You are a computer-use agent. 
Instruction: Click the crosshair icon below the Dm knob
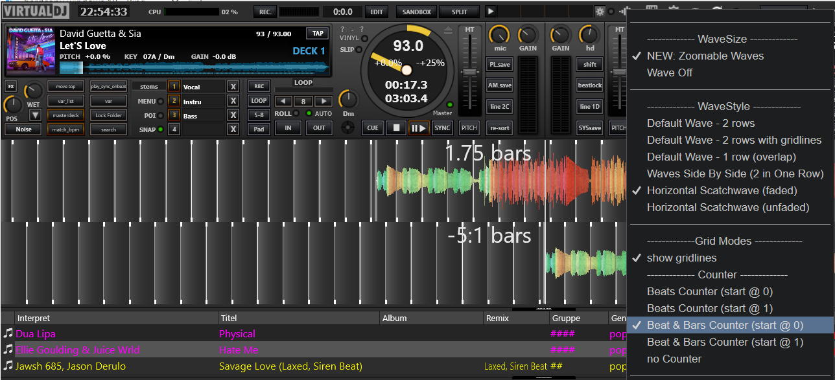[x=349, y=128]
